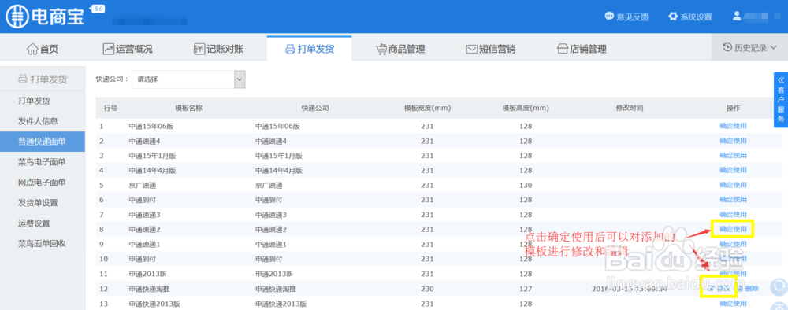788x310 pixels.
Task: Go to 首页 tab
Action: 43,49
